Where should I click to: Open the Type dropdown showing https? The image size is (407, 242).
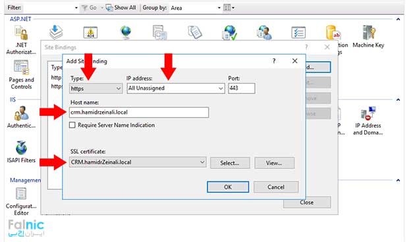click(95, 88)
